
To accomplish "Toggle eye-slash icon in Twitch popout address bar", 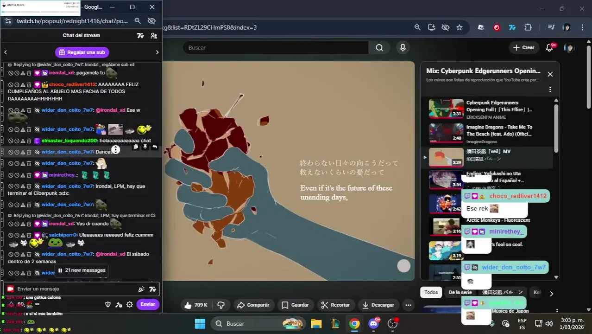I will 151,21.
